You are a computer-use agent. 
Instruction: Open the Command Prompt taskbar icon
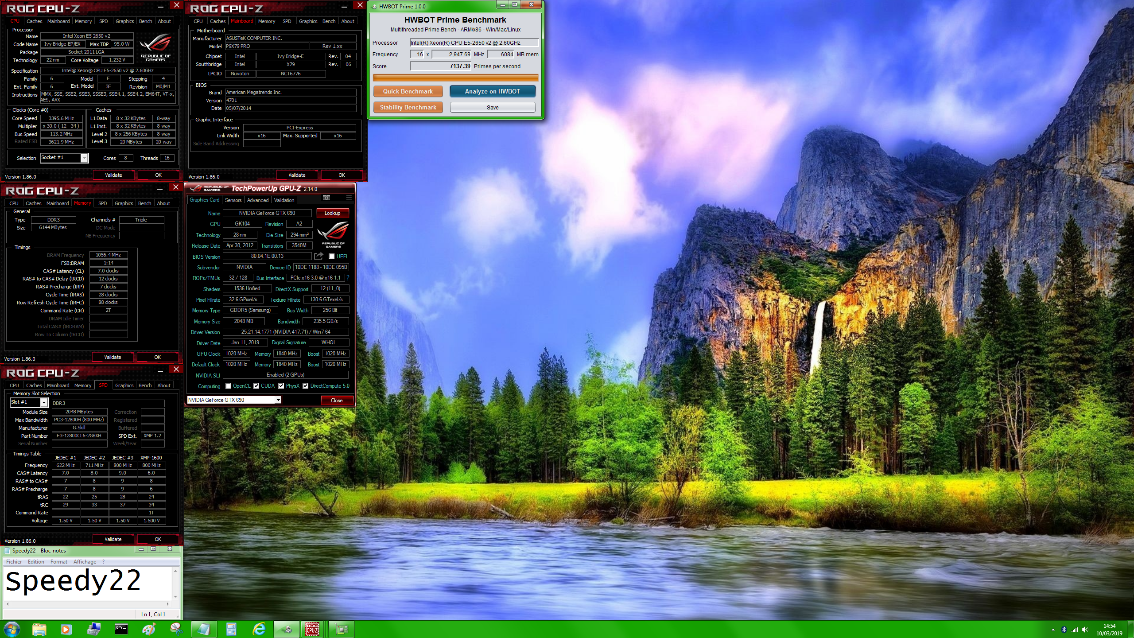click(121, 629)
